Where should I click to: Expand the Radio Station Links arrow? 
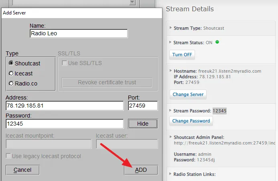170,174
